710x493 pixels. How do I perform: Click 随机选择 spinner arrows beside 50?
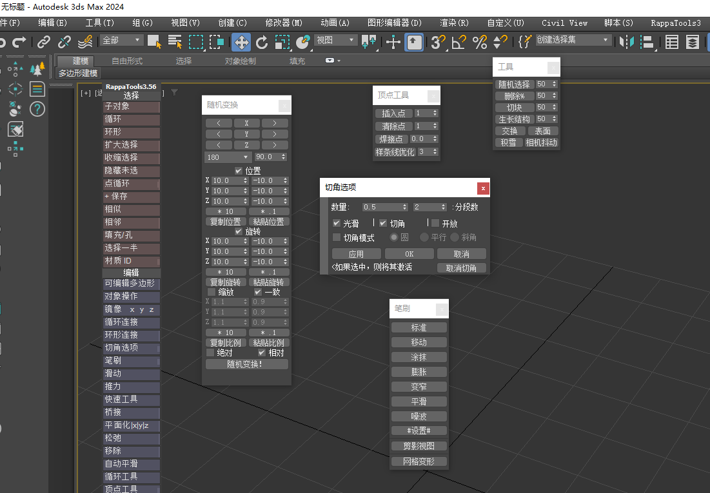point(554,84)
